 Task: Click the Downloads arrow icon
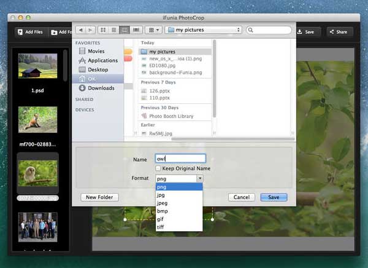point(82,88)
